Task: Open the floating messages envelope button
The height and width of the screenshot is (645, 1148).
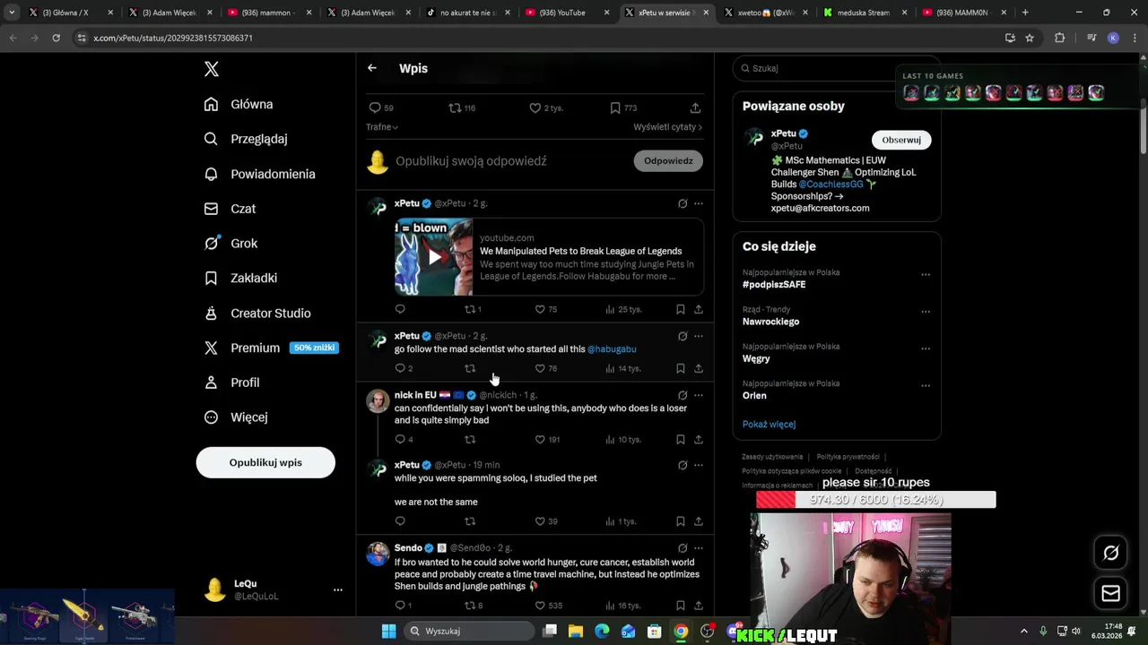Action: click(x=1110, y=593)
